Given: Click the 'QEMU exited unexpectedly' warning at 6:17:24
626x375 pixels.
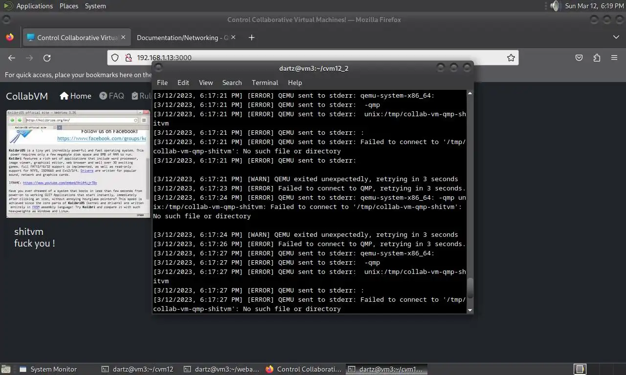Looking at the screenshot, I should click(x=306, y=235).
